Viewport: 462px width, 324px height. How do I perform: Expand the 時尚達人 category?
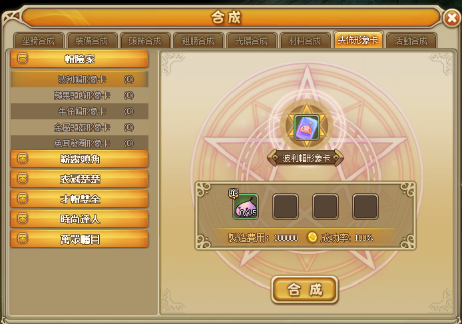point(79,219)
